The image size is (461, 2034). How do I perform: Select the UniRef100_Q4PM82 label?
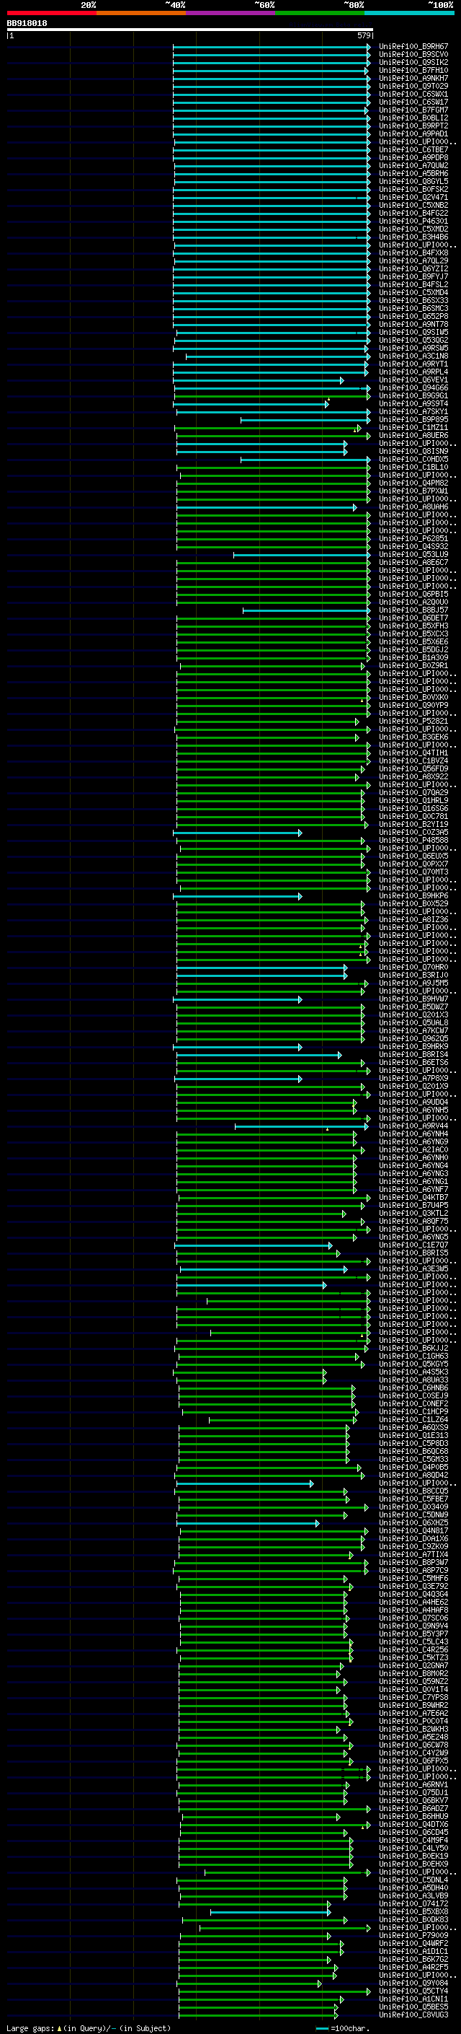click(x=413, y=483)
